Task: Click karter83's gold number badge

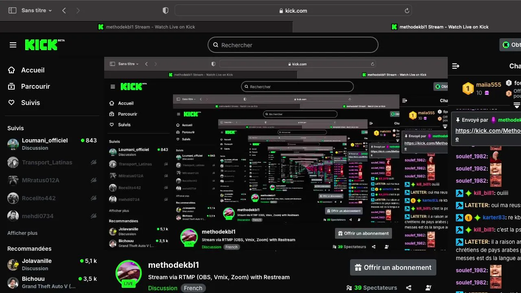Action: point(468,218)
